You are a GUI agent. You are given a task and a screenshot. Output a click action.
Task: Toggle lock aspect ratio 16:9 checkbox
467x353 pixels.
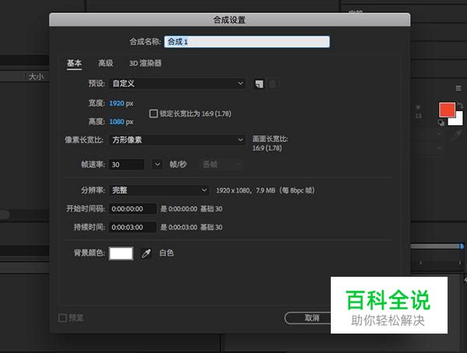(x=153, y=114)
